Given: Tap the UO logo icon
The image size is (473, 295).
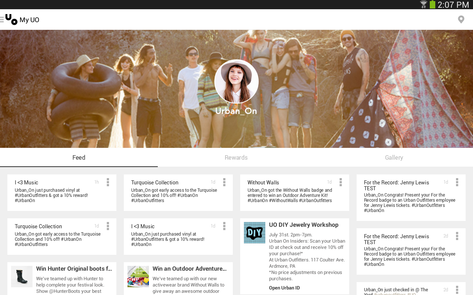Looking at the screenshot, I should (11, 20).
